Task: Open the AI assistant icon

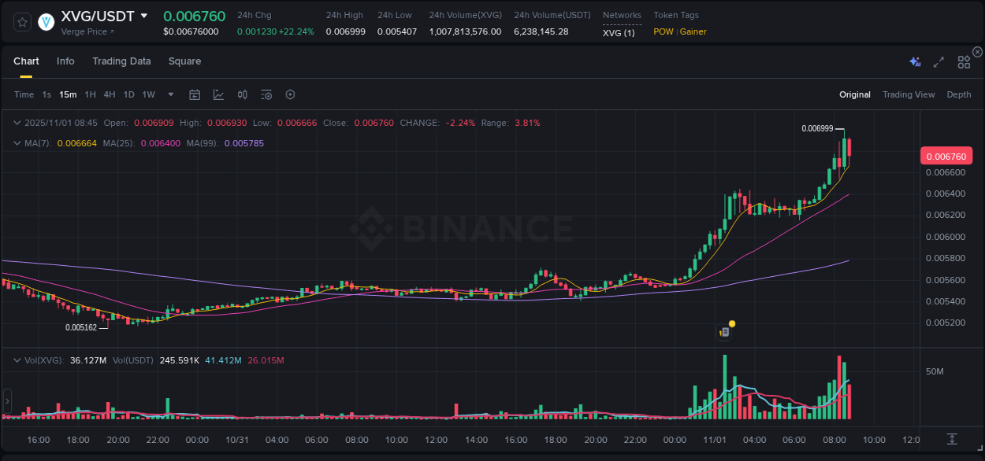Action: coord(915,61)
